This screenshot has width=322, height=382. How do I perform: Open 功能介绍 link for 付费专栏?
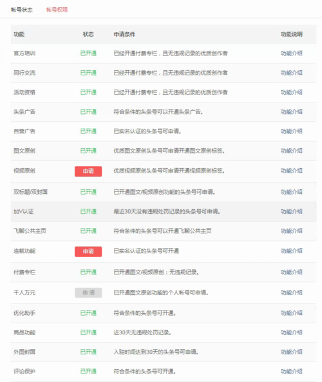point(292,272)
